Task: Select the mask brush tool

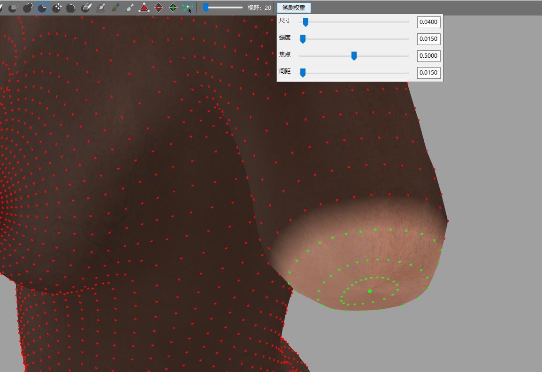Action: [x=13, y=7]
